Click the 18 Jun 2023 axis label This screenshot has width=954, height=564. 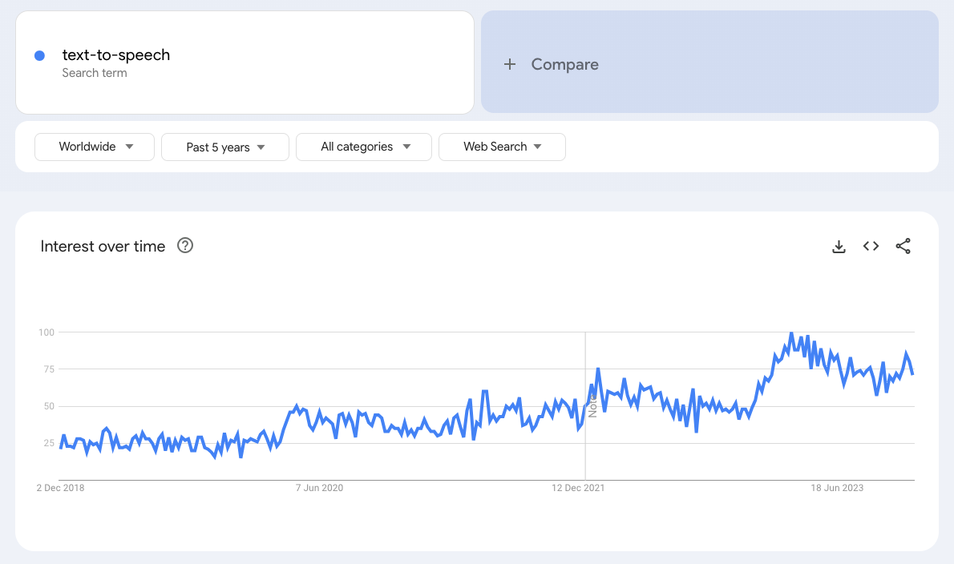[837, 488]
